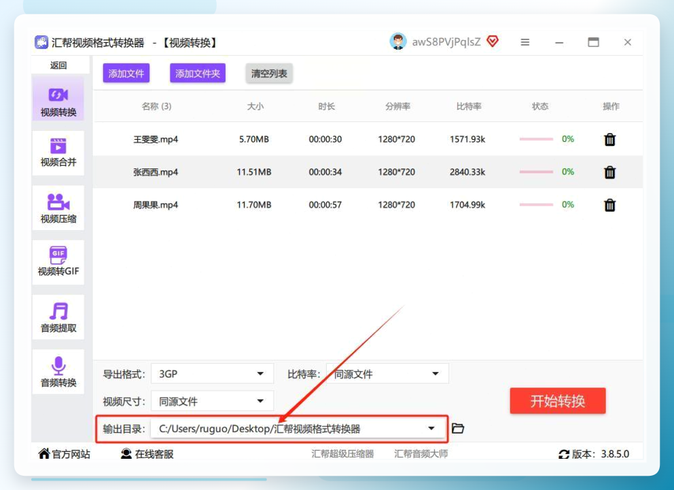Browse output folder with folder icon
674x490 pixels.
coord(458,428)
